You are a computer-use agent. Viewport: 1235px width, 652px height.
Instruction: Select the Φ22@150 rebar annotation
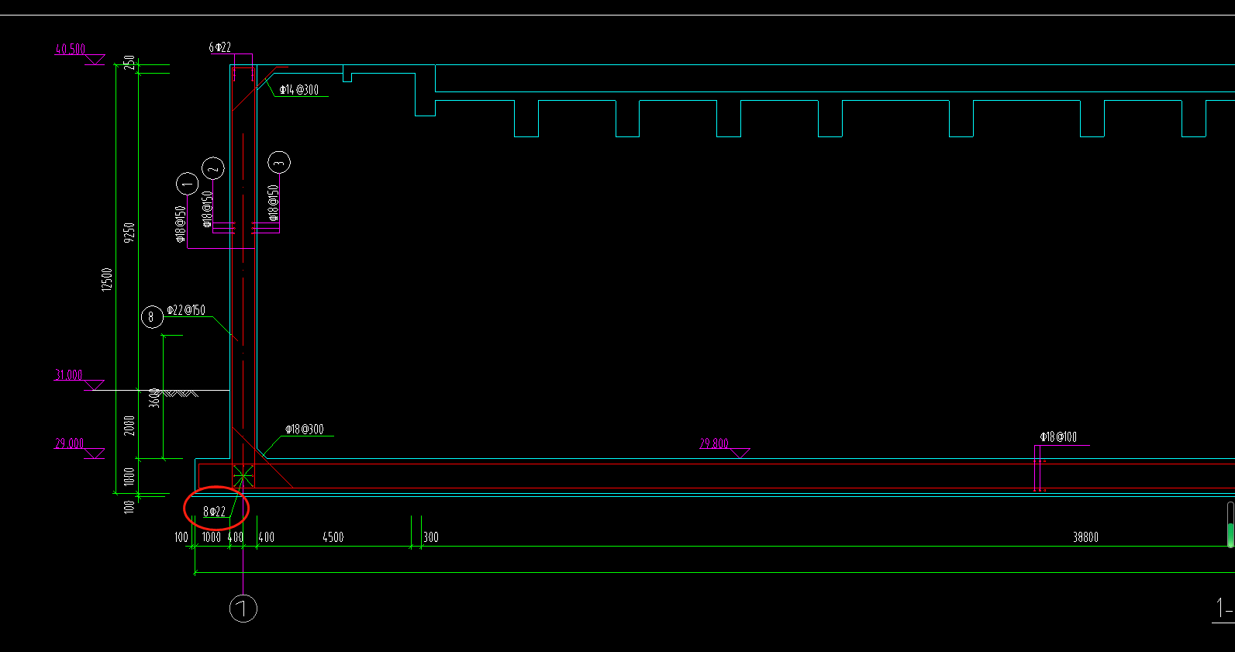click(x=186, y=310)
